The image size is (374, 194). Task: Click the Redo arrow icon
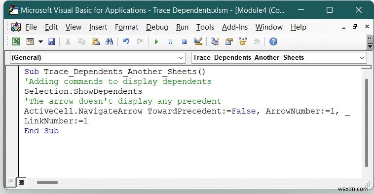[140, 42]
